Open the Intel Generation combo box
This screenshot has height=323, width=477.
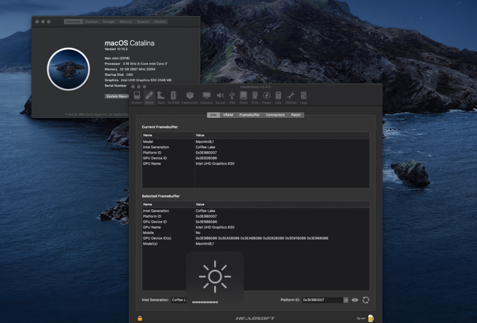point(179,300)
